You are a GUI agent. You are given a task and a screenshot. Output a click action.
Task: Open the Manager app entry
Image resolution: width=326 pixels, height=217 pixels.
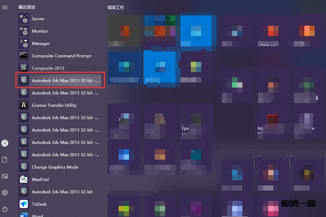tap(41, 44)
